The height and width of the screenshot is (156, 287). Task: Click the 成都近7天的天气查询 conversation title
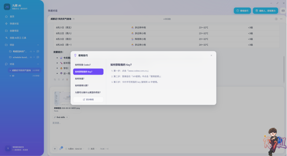click(x=61, y=19)
